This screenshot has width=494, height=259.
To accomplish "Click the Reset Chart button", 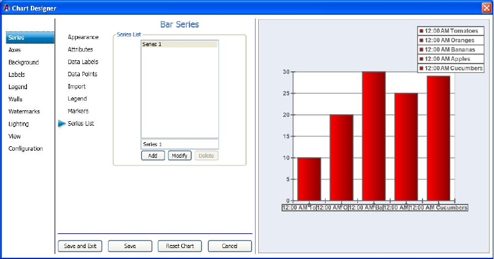I will point(180,246).
